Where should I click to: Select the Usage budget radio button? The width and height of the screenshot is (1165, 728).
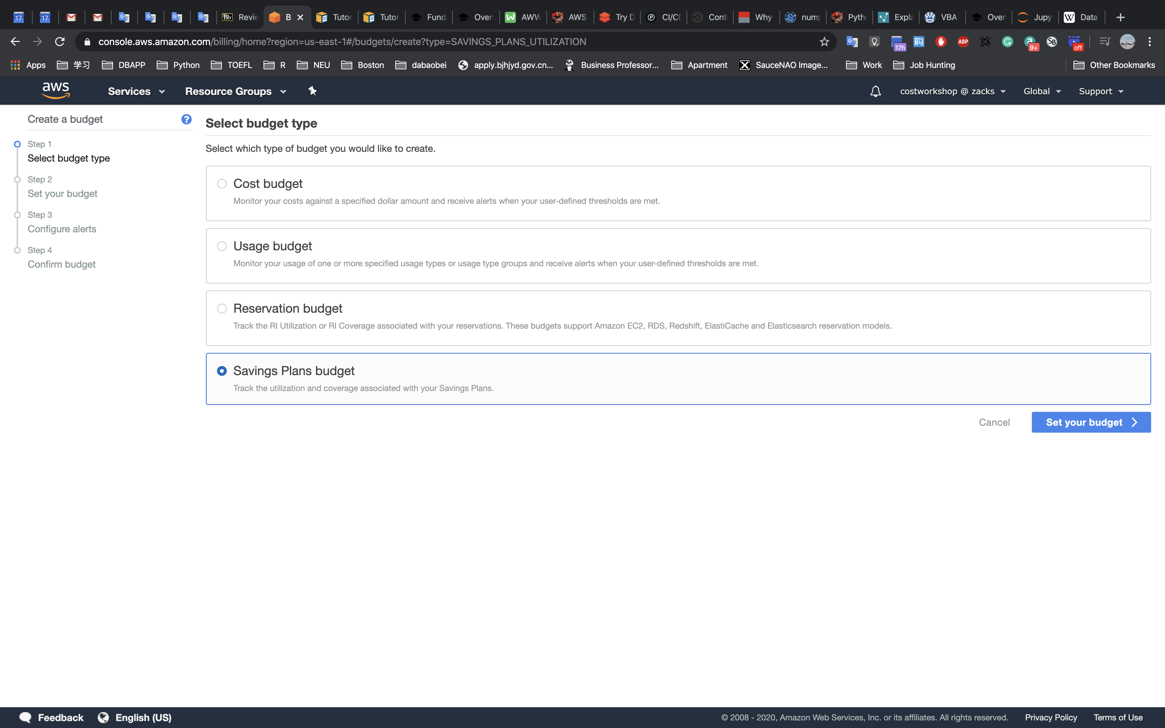coord(222,246)
